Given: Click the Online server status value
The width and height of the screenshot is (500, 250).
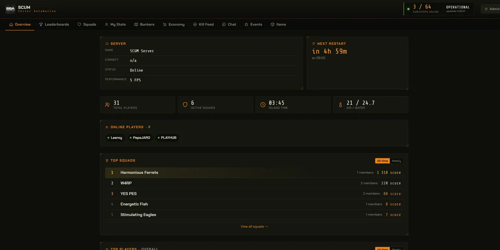Looking at the screenshot, I should click(x=136, y=70).
